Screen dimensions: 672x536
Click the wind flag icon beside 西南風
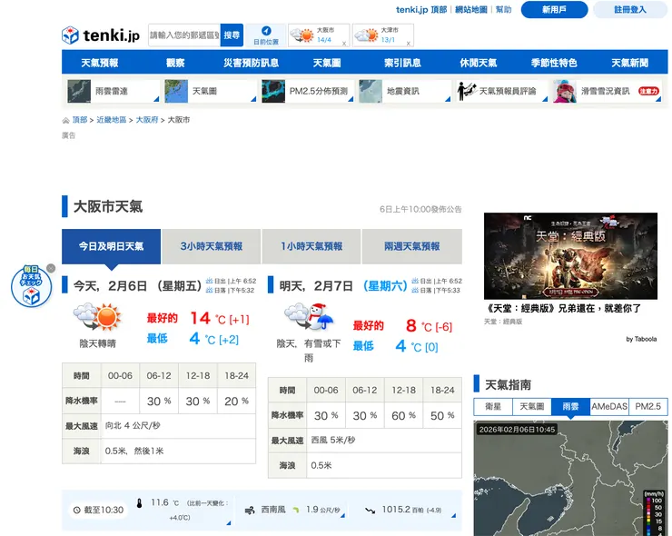point(250,511)
